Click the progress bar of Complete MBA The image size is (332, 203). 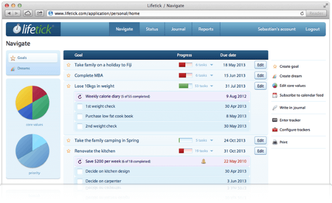[x=185, y=76]
